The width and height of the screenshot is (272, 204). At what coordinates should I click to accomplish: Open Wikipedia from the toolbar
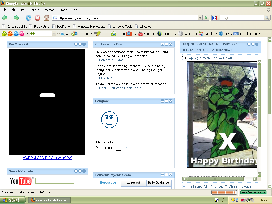(188, 34)
